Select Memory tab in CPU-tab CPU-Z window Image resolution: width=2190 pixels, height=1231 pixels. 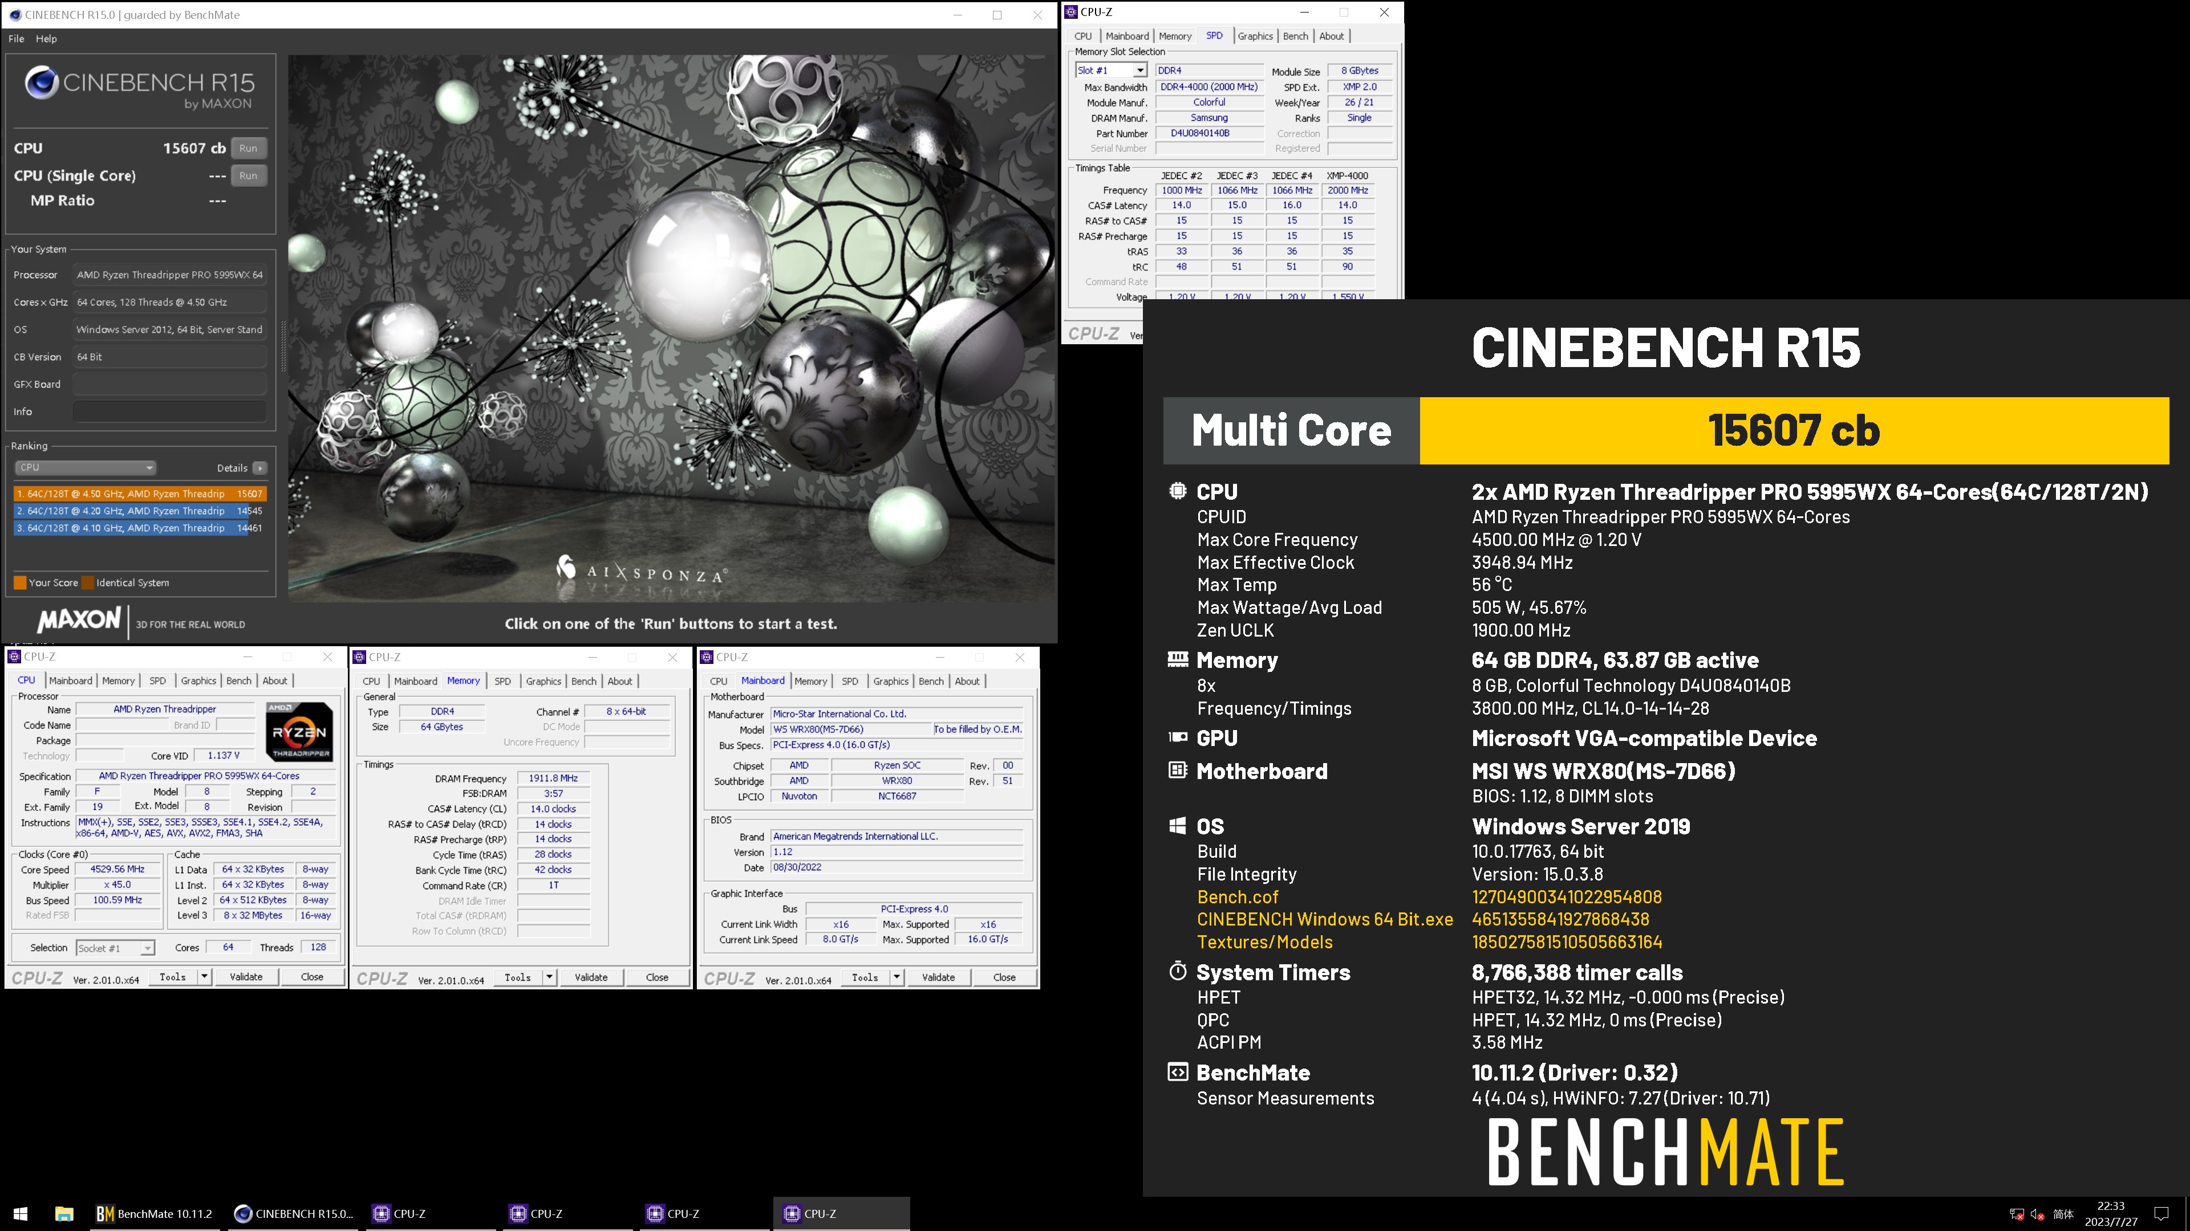tap(118, 680)
